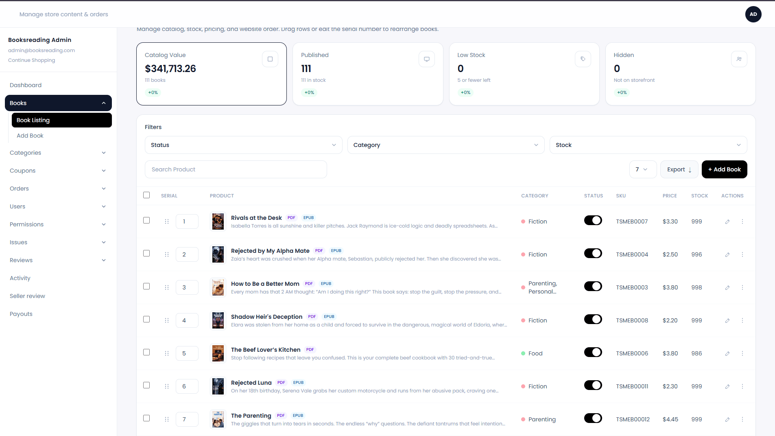Click the Export button
The width and height of the screenshot is (775, 436).
click(679, 169)
